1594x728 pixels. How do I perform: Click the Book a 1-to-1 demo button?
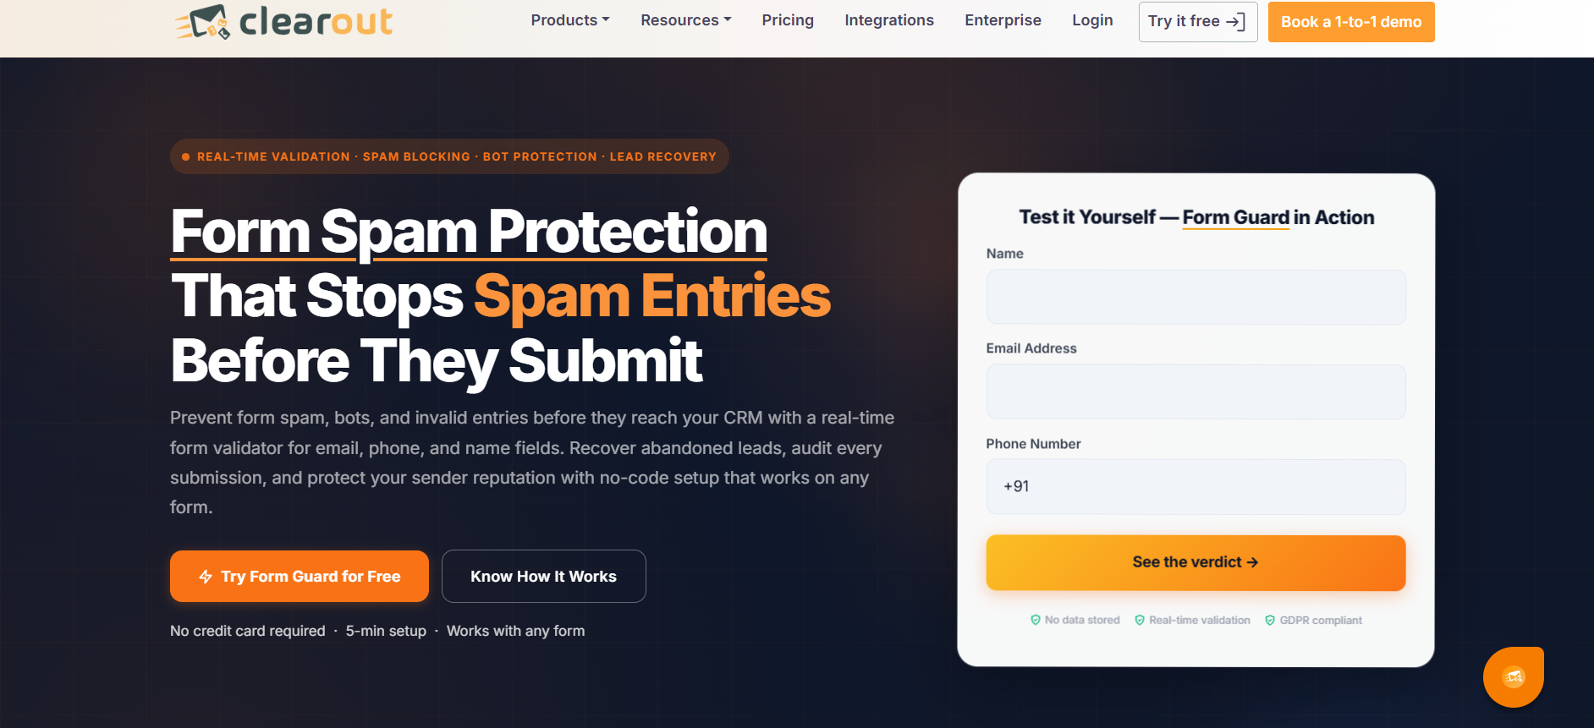point(1351,22)
